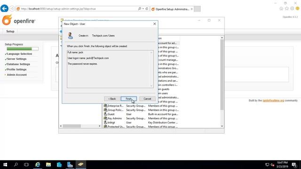
Task: Select Protected Us... group row
Action: 141,127
